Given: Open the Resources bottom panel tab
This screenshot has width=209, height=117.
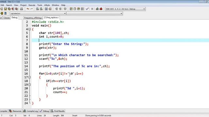Looking at the screenshot, I should pyautogui.click(x=15, y=111).
